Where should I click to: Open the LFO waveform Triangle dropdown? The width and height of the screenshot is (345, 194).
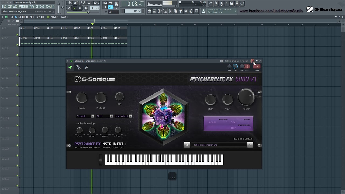pos(85,116)
